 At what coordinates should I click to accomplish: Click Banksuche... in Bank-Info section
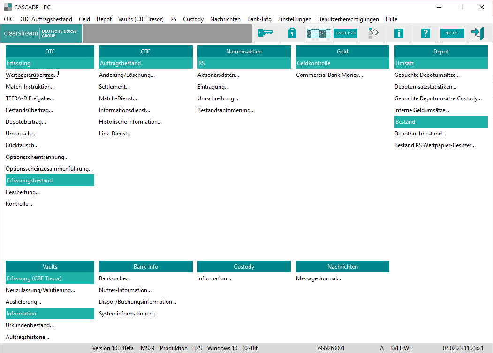click(114, 278)
